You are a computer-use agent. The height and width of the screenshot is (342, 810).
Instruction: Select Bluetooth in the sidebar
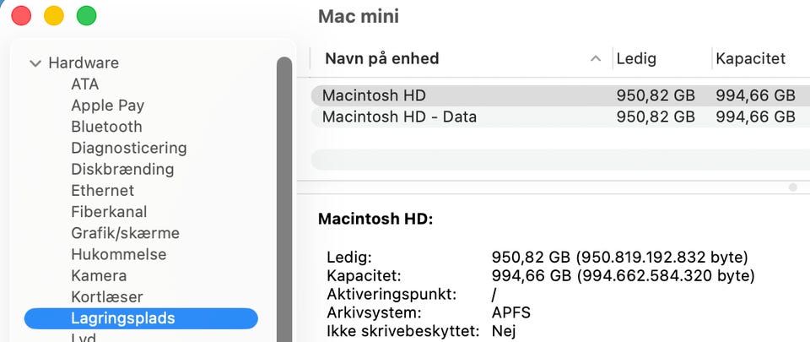point(106,127)
